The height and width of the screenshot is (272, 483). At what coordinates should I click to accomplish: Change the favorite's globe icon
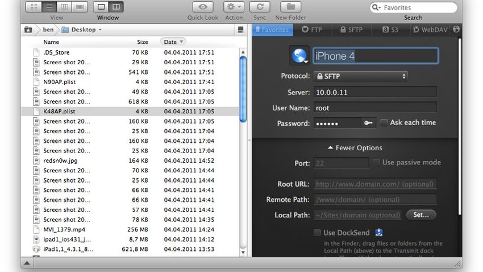pyautogui.click(x=299, y=56)
